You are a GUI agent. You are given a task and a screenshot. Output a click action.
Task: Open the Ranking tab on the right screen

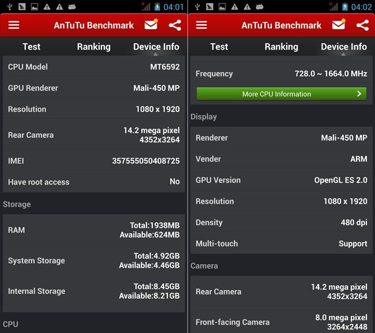tap(281, 47)
